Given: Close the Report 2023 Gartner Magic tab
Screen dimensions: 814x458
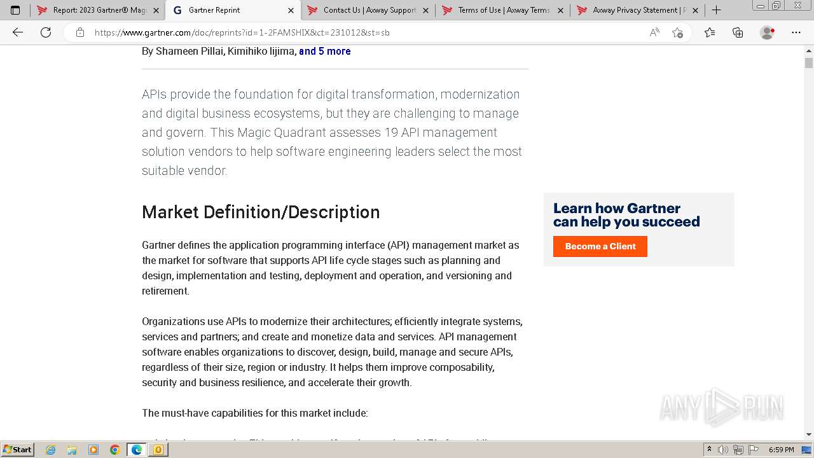Looking at the screenshot, I should 156,10.
